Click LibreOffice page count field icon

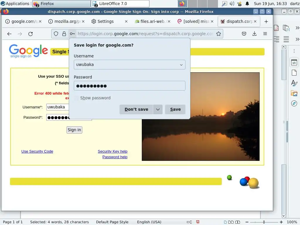[x=286, y=28]
